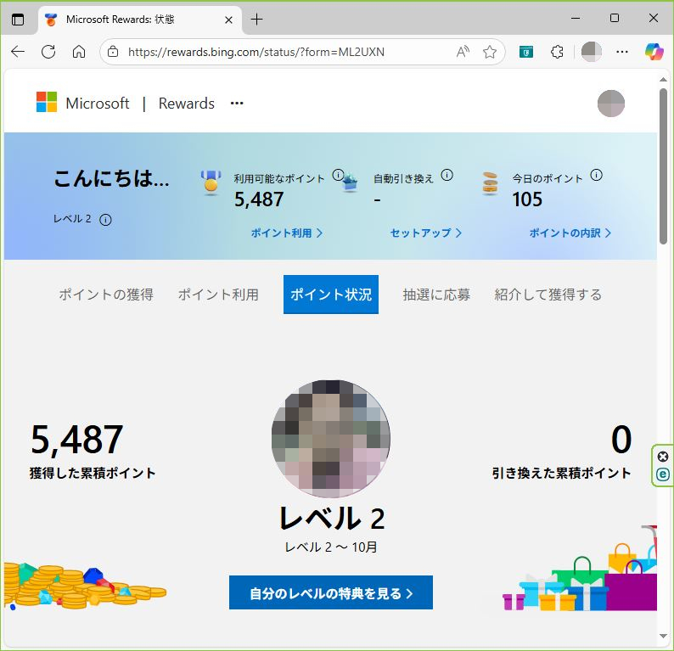674x651 pixels.
Task: Click the Rewards header link
Action: (x=186, y=104)
